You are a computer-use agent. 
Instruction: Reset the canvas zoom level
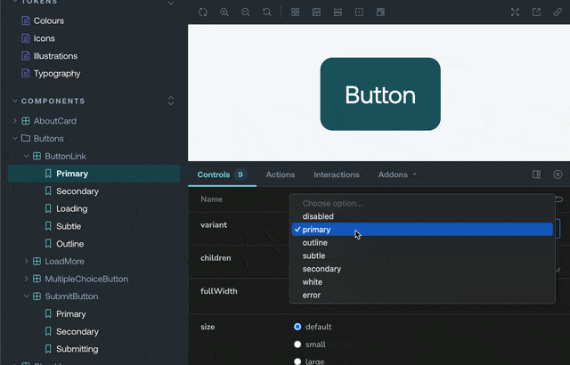point(267,12)
